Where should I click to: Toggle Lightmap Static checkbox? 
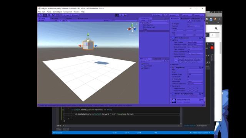(x=188, y=56)
